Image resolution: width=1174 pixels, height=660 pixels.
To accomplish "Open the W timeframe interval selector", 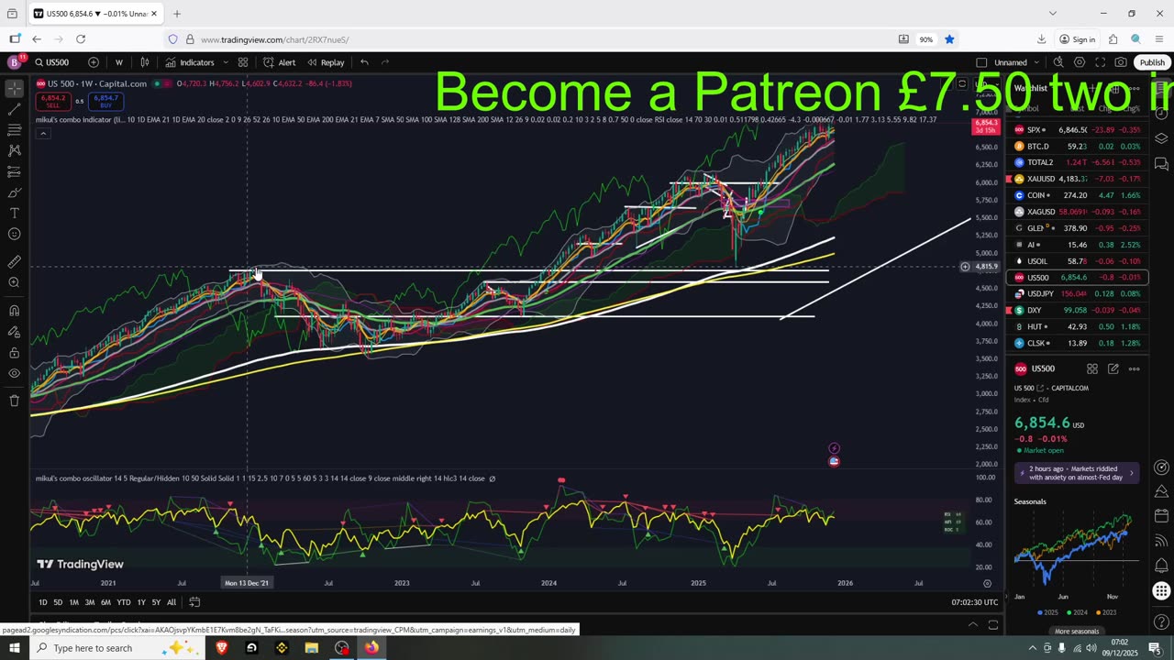I will (x=118, y=62).
